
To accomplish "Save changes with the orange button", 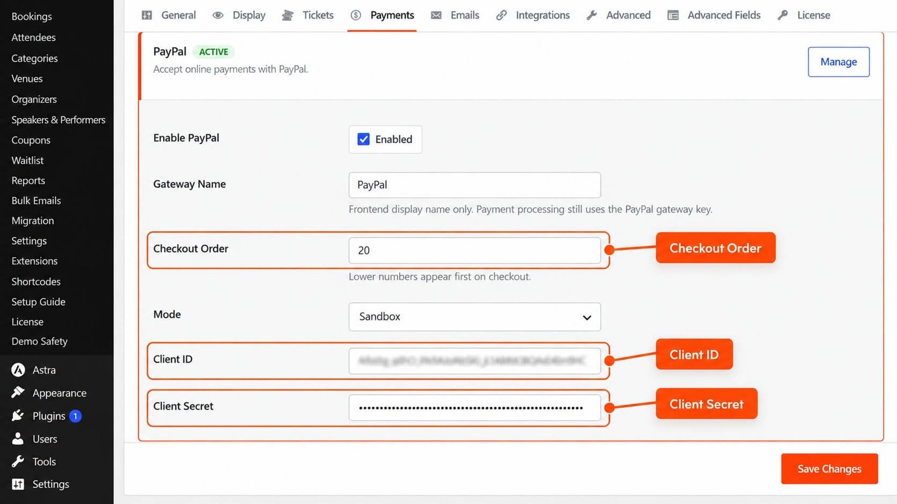I will 829,469.
